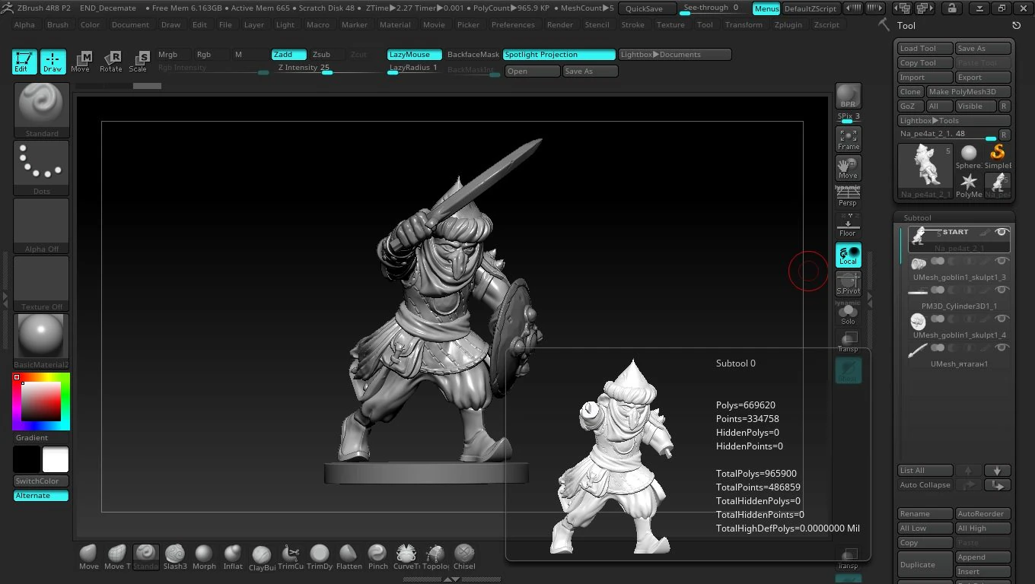
Task: Open the Brush menu
Action: pos(58,24)
